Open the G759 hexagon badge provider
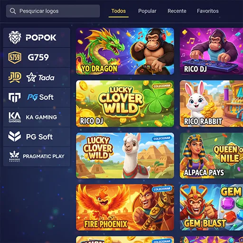This screenshot has width=243, height=243. tap(37, 57)
